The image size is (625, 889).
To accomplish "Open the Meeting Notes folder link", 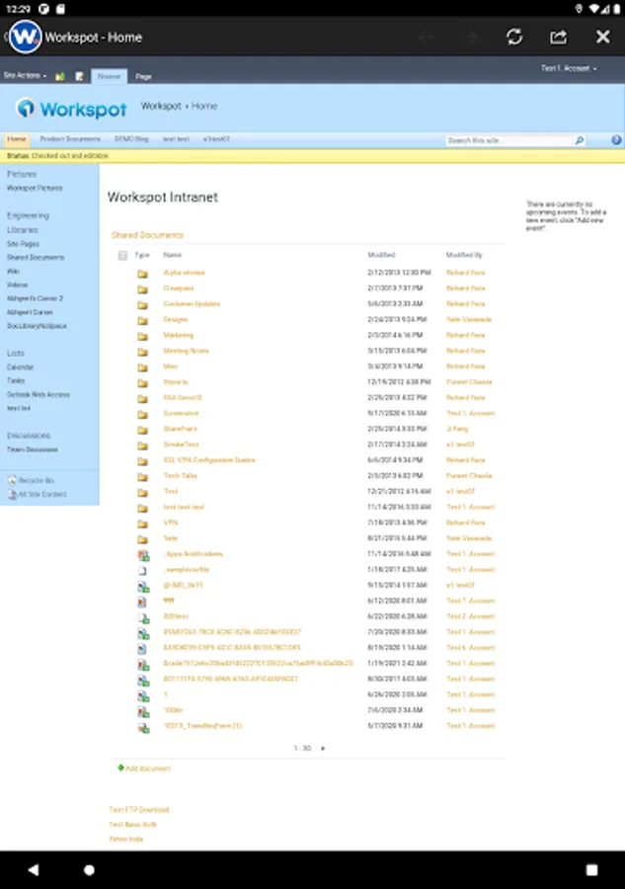I will point(186,351).
